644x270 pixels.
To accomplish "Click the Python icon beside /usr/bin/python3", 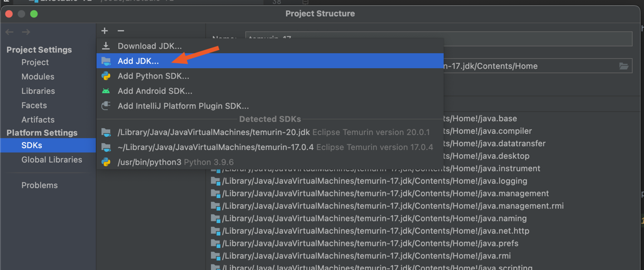I will [x=106, y=162].
